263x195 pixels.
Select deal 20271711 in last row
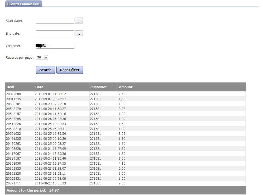13,183
